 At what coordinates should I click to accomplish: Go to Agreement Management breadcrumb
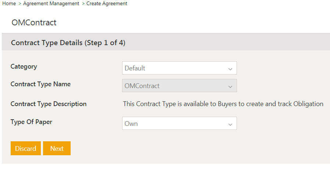[x=51, y=4]
